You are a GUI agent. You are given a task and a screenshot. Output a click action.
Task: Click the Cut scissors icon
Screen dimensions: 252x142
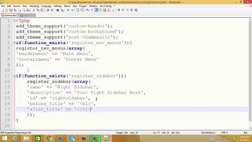pyautogui.click(x=33, y=10)
